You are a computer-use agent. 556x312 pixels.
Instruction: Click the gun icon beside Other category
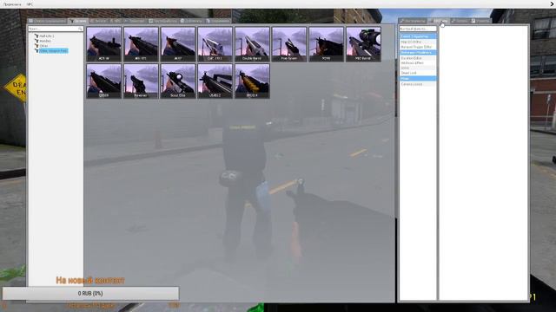36,46
